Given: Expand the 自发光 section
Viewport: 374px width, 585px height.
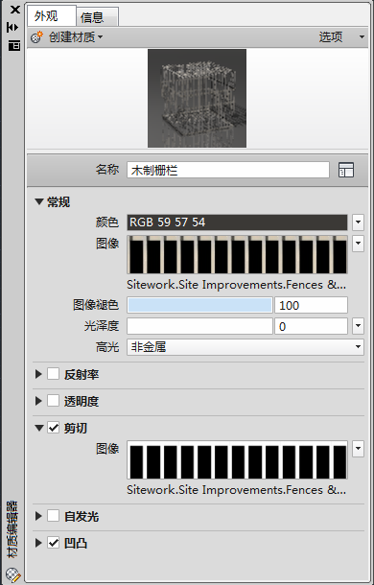Looking at the screenshot, I should (x=38, y=516).
